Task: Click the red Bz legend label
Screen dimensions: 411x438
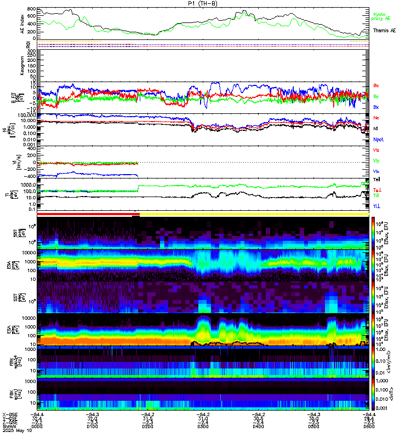Action: (376, 86)
